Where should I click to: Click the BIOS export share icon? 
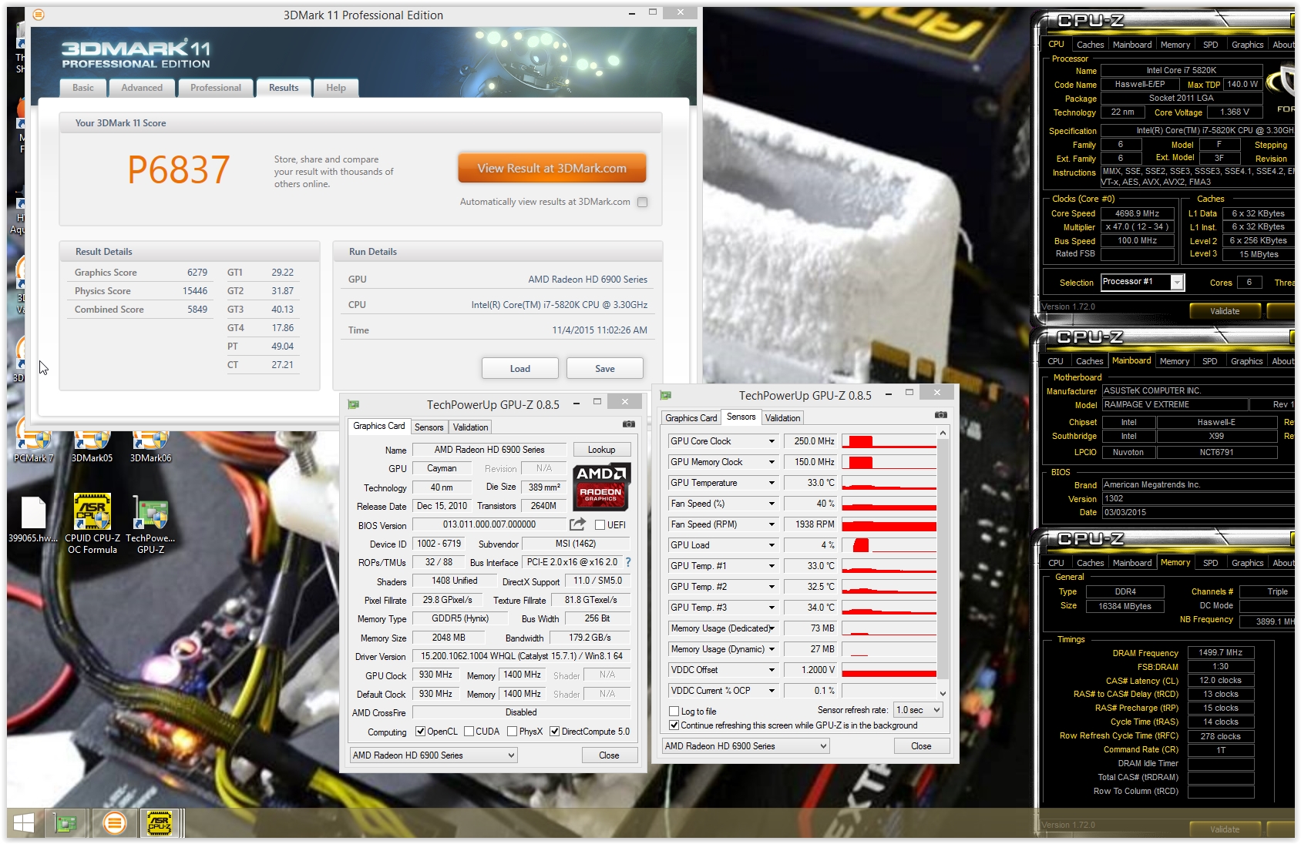tap(577, 524)
